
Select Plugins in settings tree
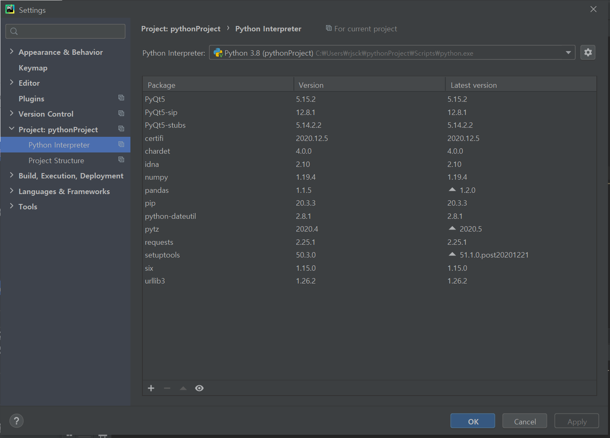click(x=31, y=99)
